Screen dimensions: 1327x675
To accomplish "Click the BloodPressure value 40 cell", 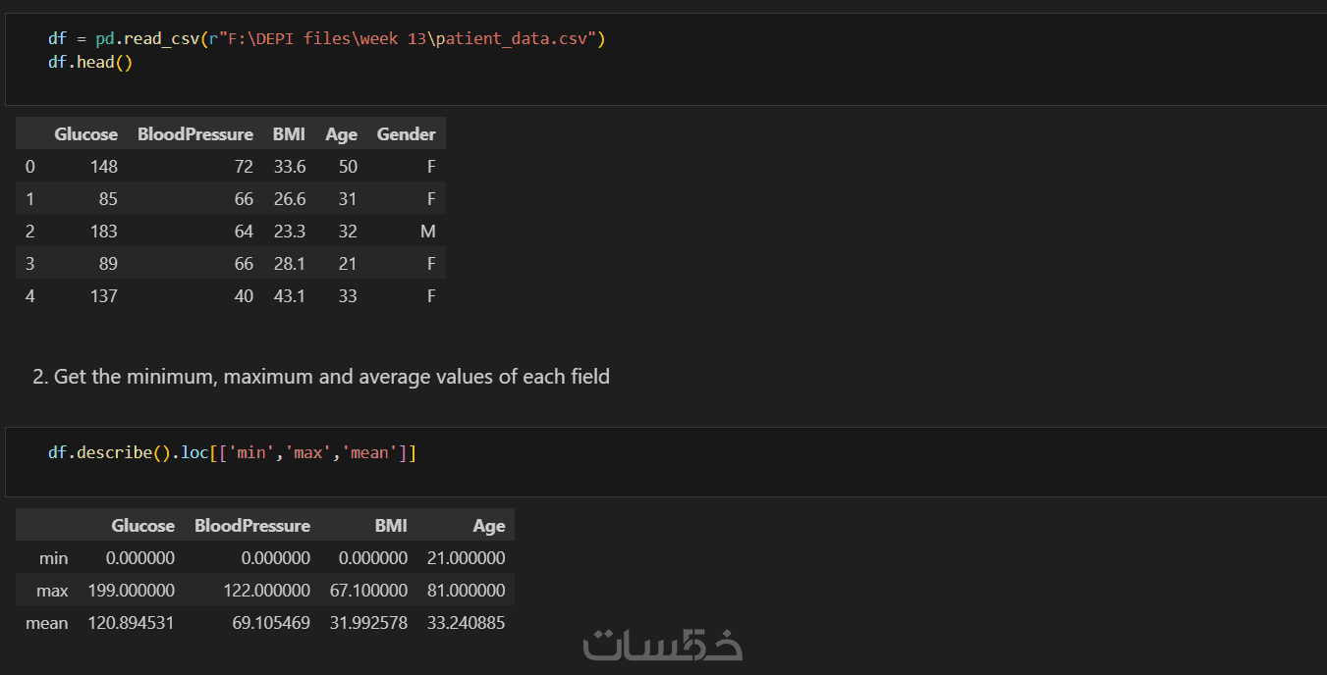I will [243, 296].
